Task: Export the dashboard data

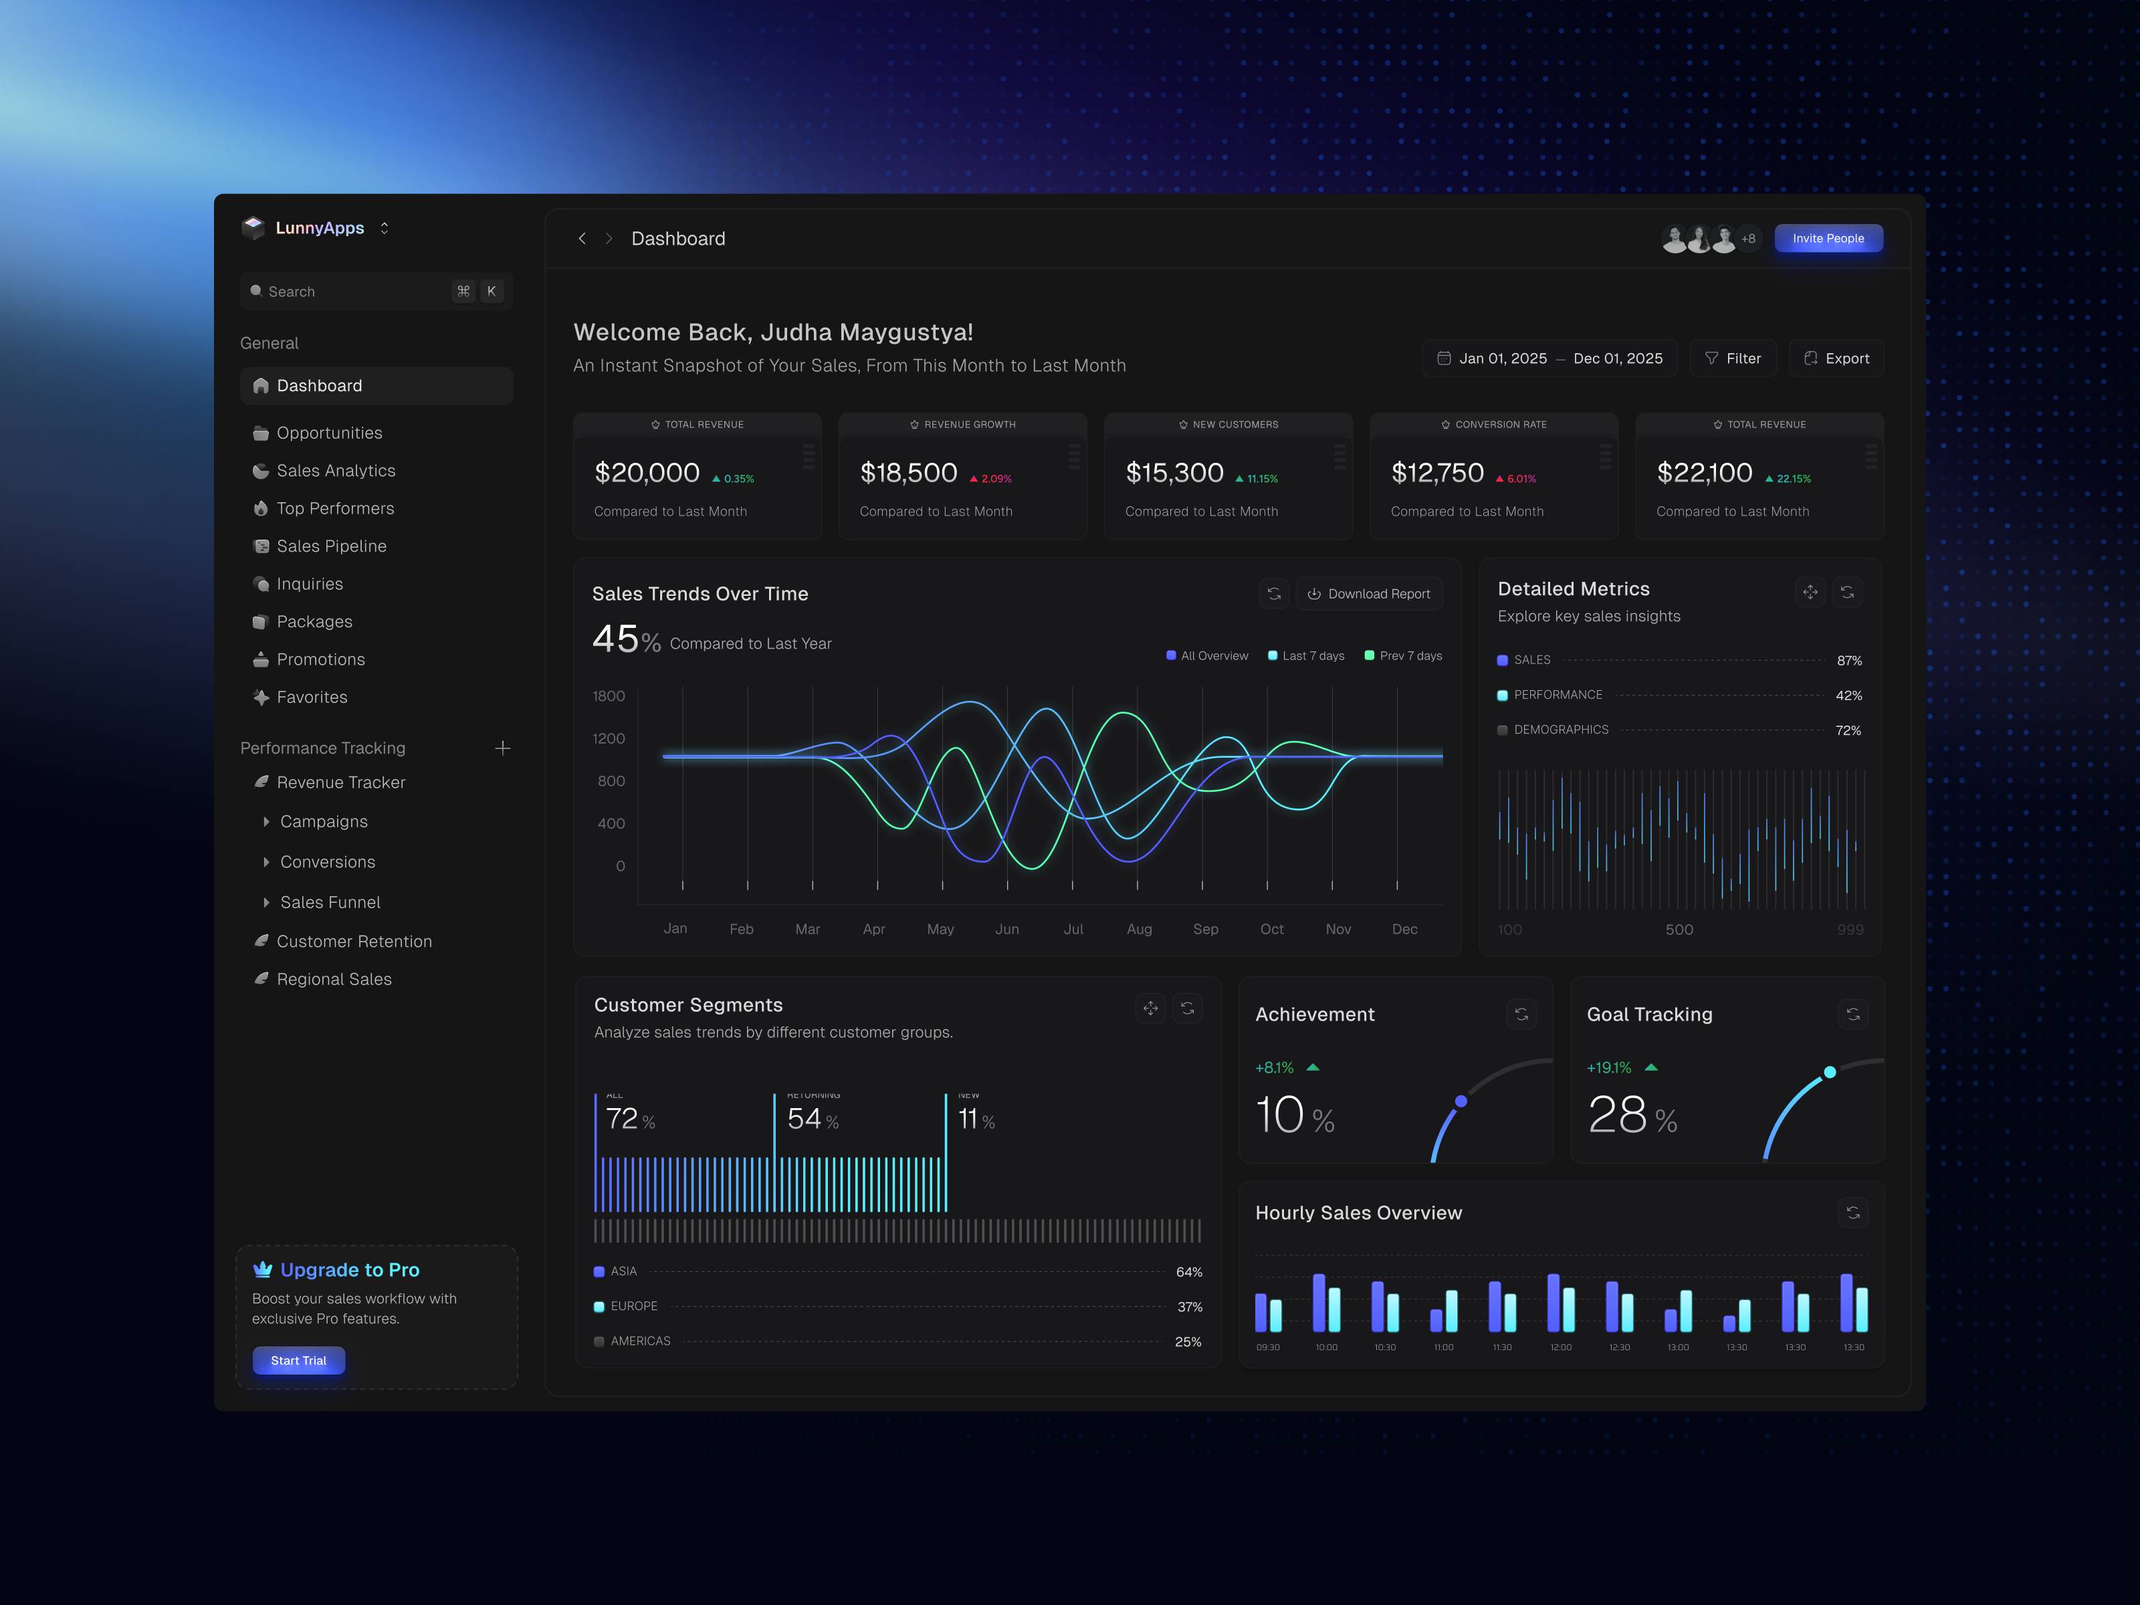Action: (x=1836, y=358)
